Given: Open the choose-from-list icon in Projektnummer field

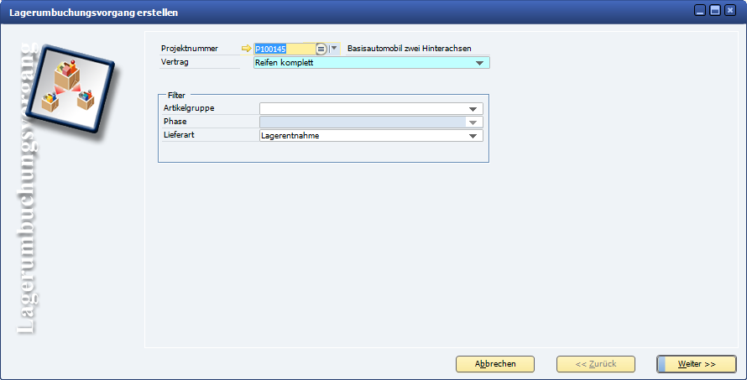Looking at the screenshot, I should click(x=321, y=49).
